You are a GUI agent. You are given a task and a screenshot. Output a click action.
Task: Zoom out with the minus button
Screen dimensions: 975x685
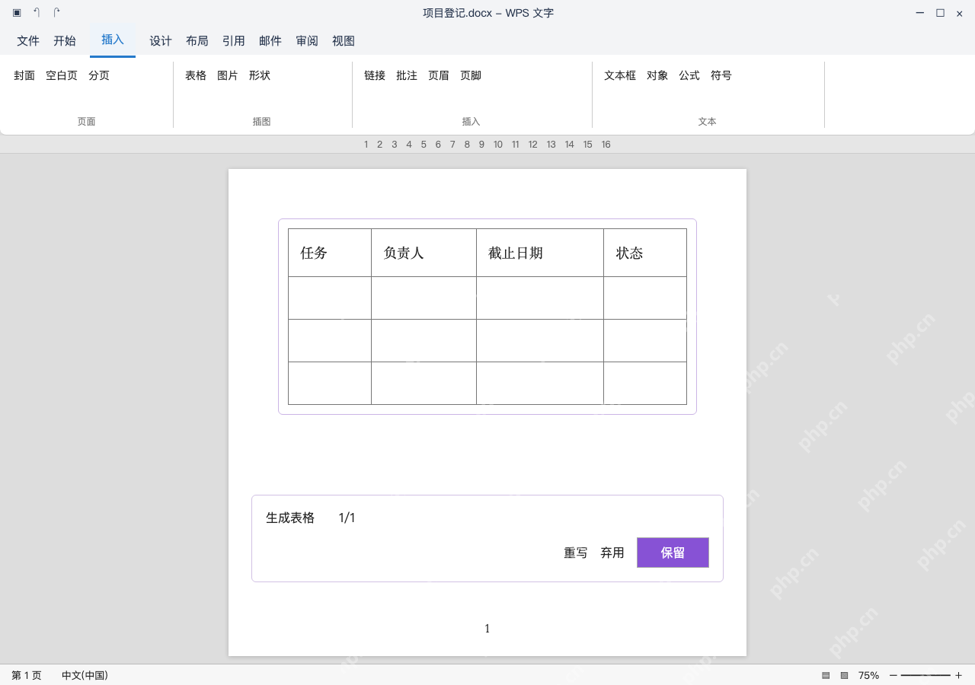[x=893, y=675]
